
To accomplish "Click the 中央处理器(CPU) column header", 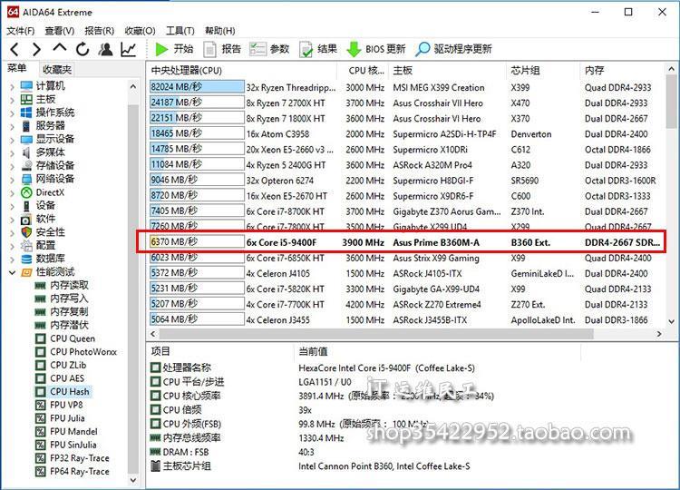I will [187, 70].
